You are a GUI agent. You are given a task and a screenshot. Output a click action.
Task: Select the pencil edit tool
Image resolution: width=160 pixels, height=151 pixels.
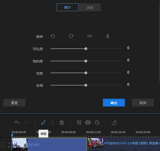pos(43,122)
